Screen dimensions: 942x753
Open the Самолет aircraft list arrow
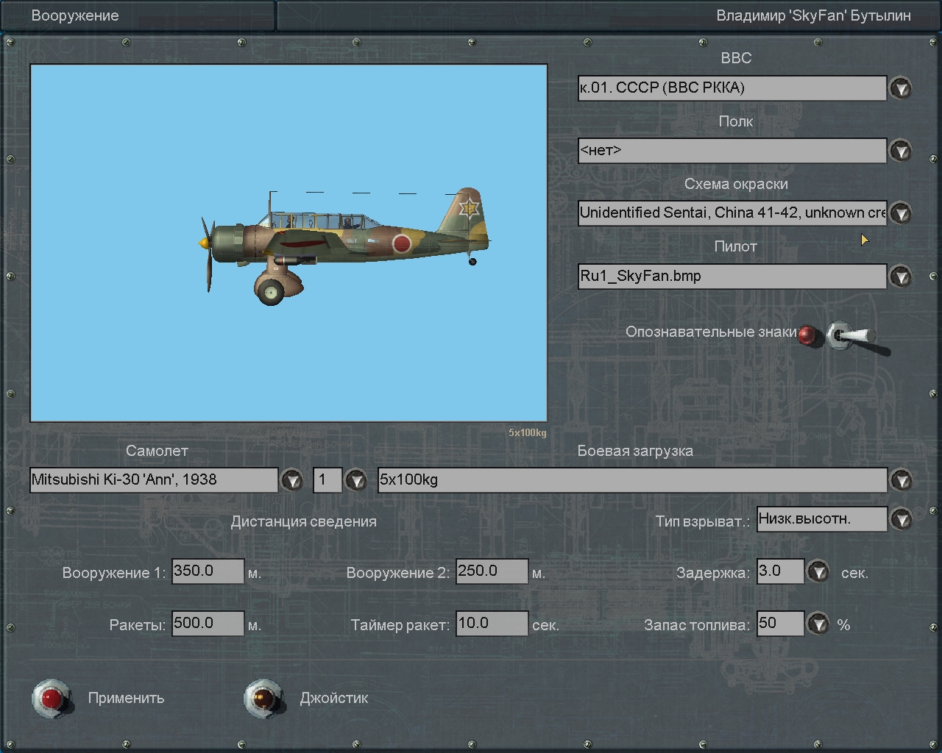tap(292, 480)
